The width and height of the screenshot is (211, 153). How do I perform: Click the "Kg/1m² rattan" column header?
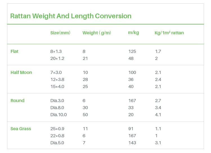tap(169, 33)
